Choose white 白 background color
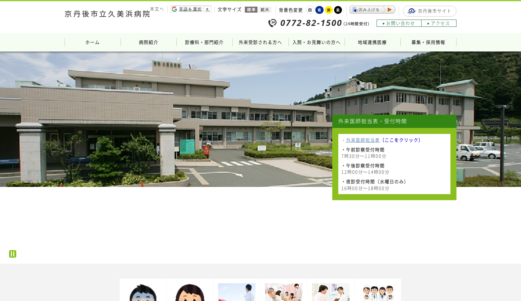Viewport: 521px width, 301px height. [x=310, y=10]
